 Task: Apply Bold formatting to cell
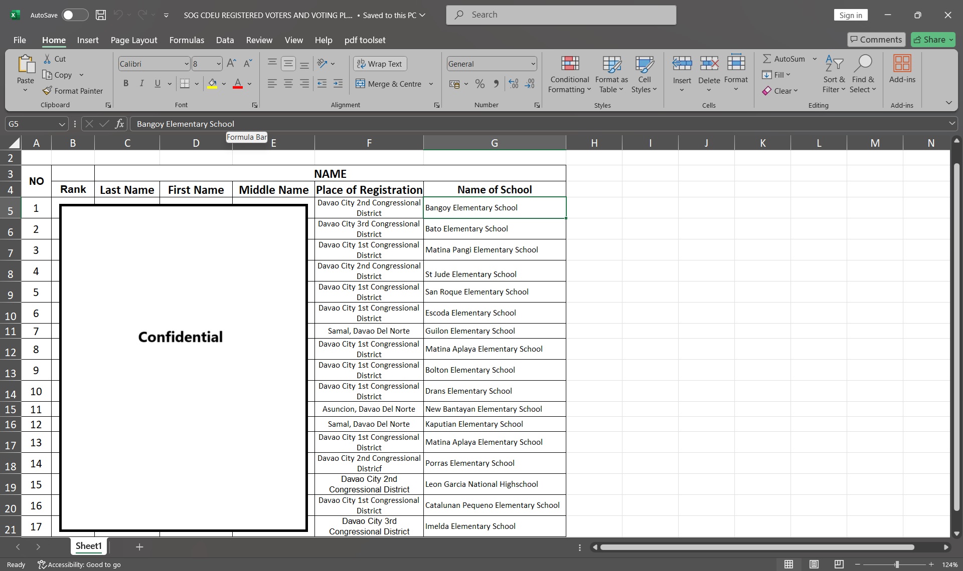[126, 84]
